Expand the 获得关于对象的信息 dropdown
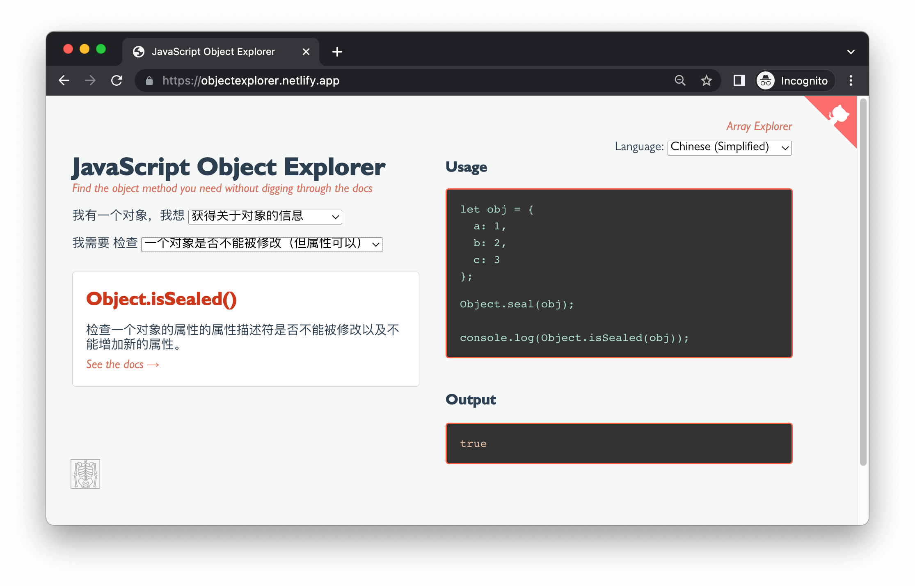915x586 pixels. (x=265, y=216)
